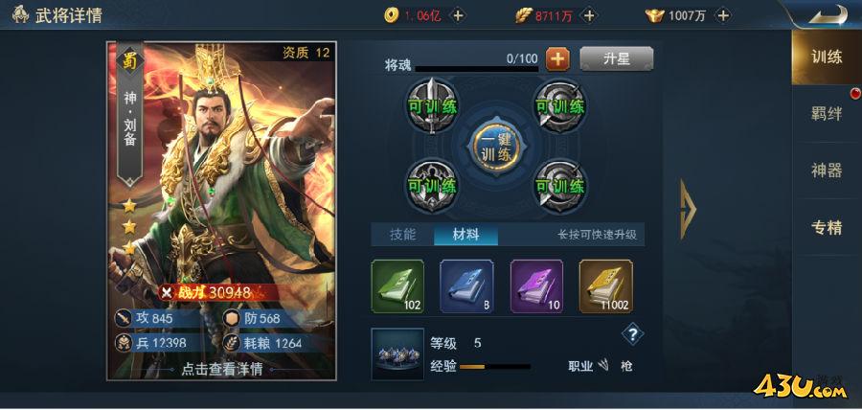Screen dimensions: 862x410
Task: Click the bottom-left soldier training slot
Action: 432,185
